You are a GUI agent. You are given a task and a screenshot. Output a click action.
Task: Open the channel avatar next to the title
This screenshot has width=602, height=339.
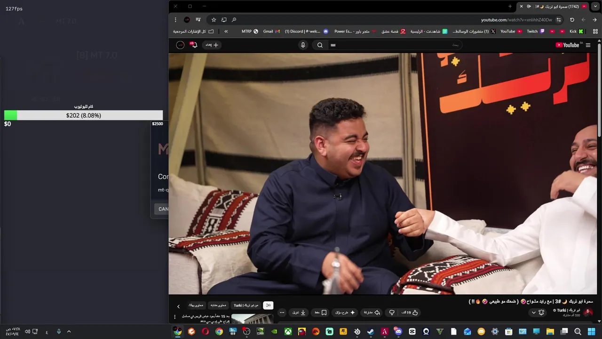tap(588, 313)
